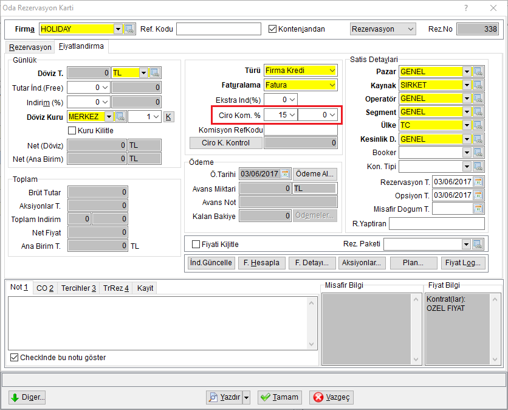Open Segment lookup icon

click(478, 112)
